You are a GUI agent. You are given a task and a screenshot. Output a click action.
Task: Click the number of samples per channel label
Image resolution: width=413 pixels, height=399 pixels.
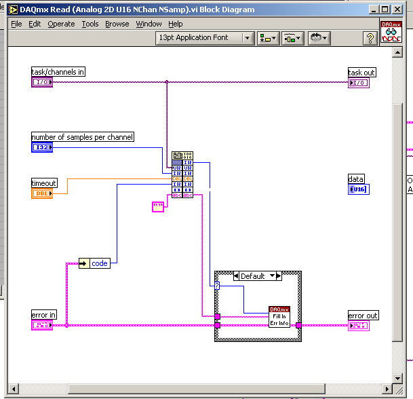(x=83, y=137)
